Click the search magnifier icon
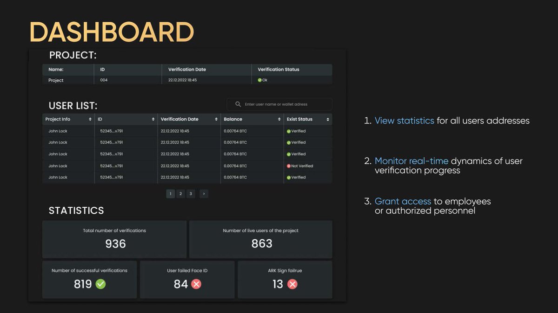Screen dimensions: 558x313 [238, 104]
